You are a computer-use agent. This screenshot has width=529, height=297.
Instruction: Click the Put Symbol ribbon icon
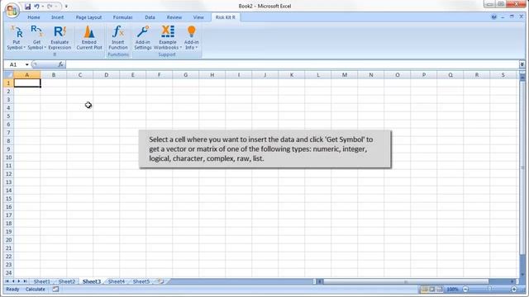[17, 32]
